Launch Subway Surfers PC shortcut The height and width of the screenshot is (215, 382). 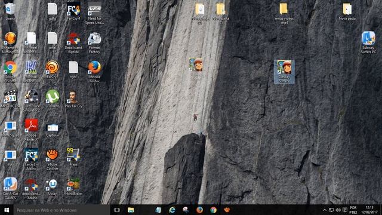pos(368,42)
